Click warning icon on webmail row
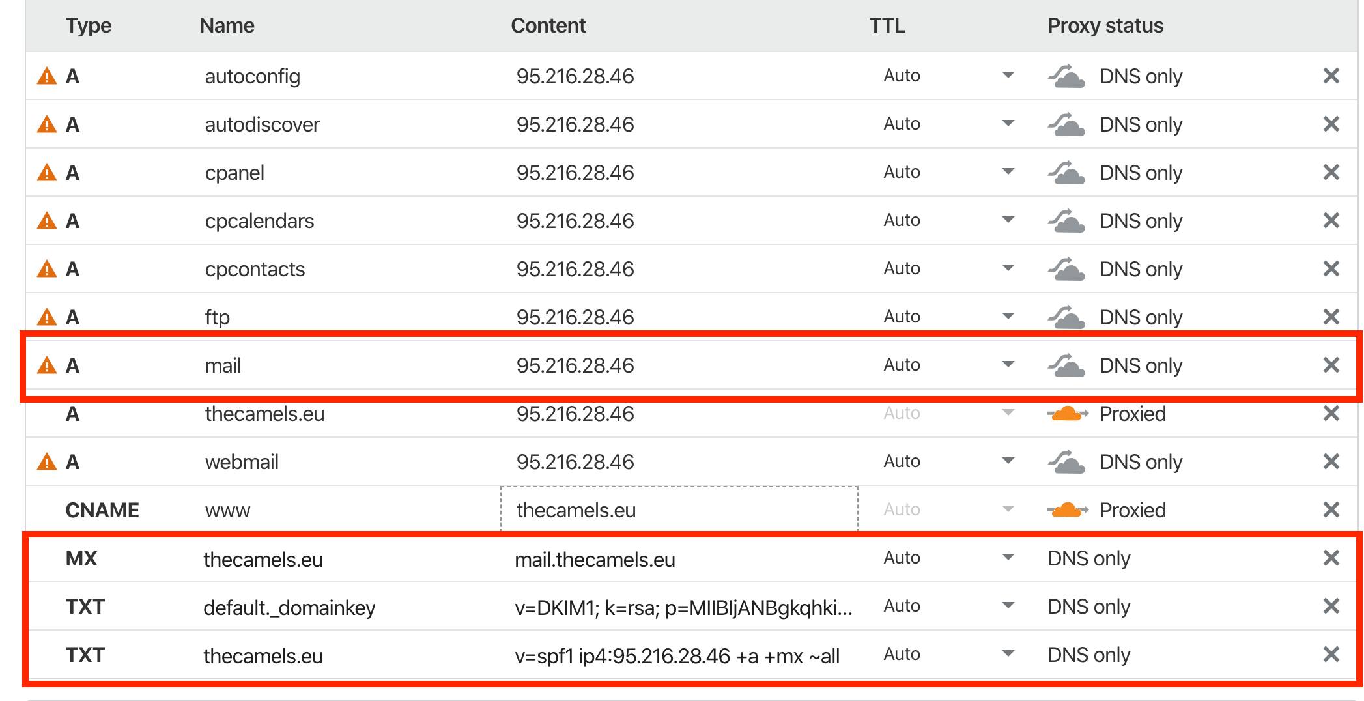 (x=47, y=462)
